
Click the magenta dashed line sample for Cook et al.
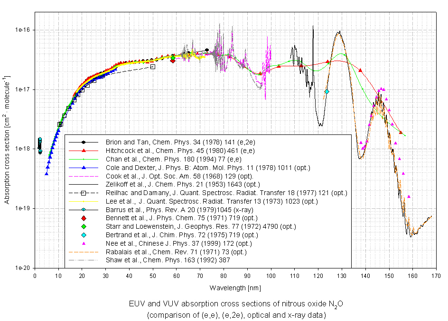[x=84, y=176]
